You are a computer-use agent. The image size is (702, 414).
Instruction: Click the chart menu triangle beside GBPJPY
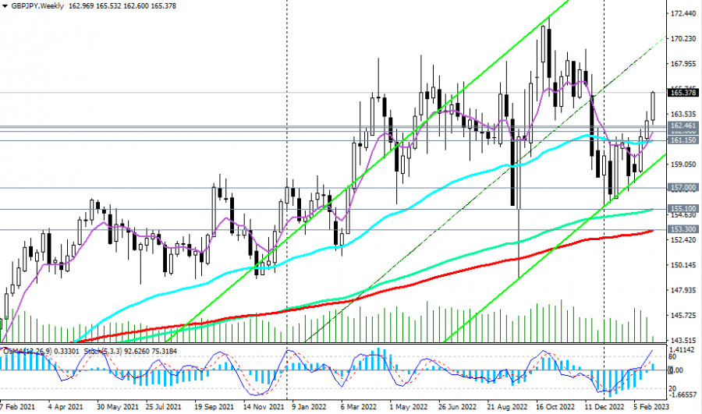pos(5,6)
